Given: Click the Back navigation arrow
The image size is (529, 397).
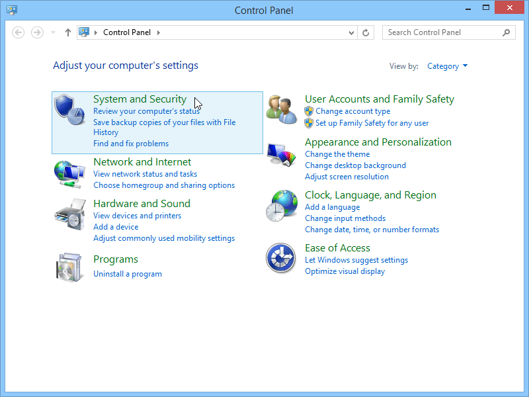Looking at the screenshot, I should (19, 32).
